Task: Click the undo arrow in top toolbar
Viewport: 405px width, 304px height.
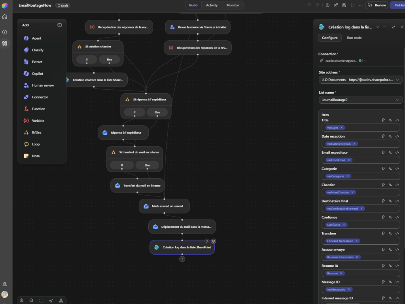Action: [309, 5]
